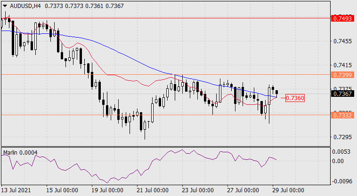Viewport: 357px width, 196px height.
Task: Select the 0.00 oscillator scale value
Action: [338, 161]
